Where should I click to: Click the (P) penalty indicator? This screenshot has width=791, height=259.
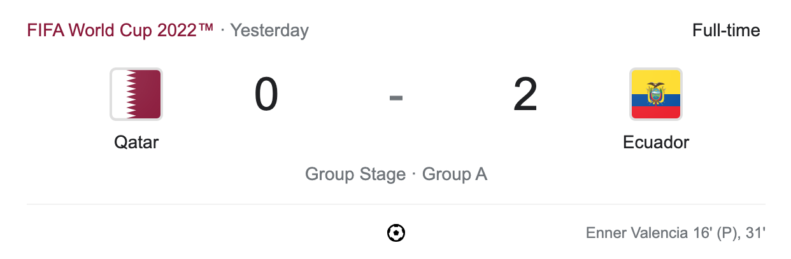point(727,233)
